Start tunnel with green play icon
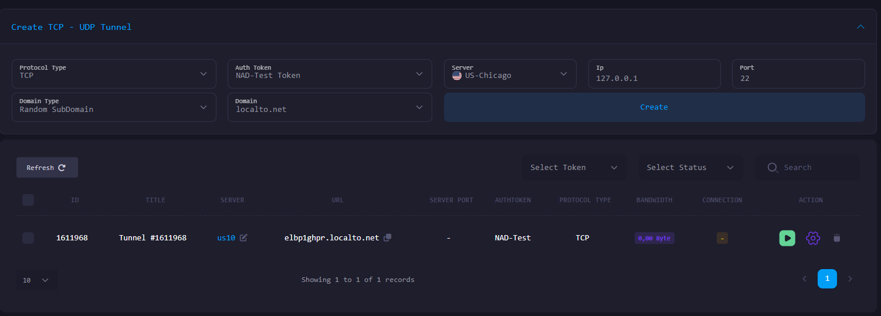This screenshot has height=316, width=881. pyautogui.click(x=787, y=238)
